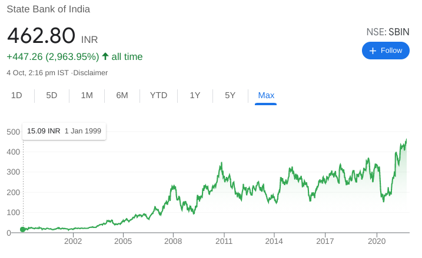422x258 pixels.
Task: Click the 500 label on y-axis
Action: 14,132
